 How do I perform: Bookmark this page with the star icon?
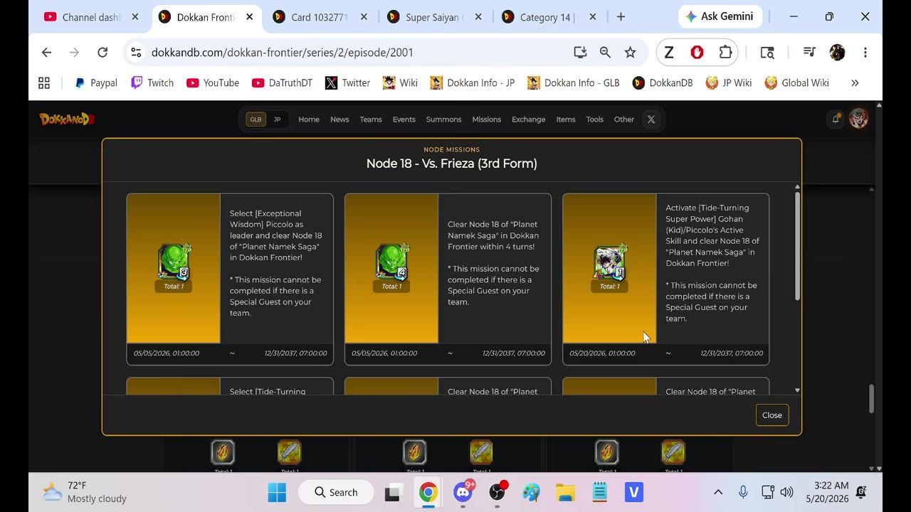[x=630, y=52]
